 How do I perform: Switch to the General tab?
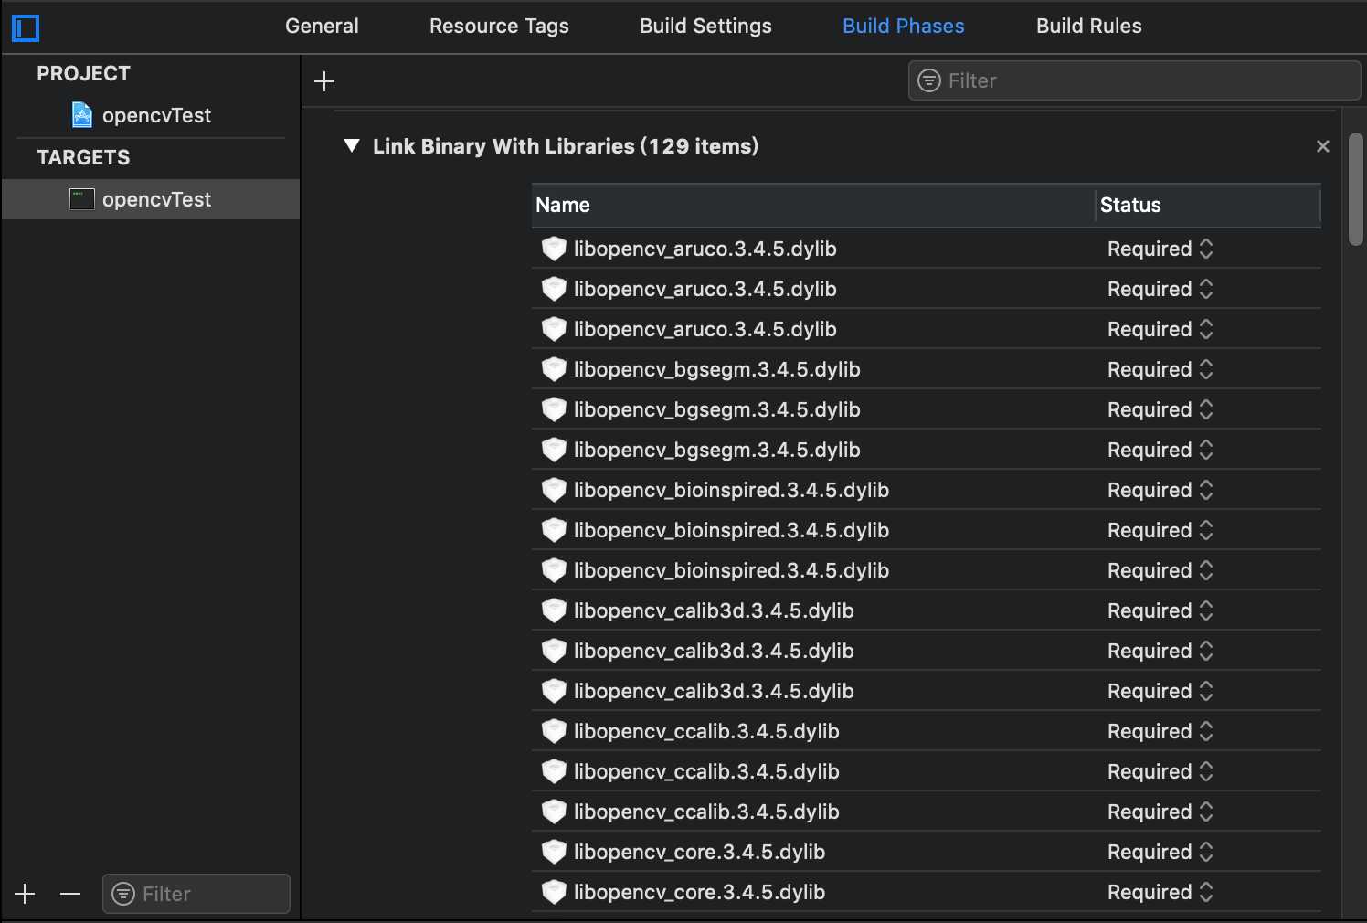click(x=322, y=26)
